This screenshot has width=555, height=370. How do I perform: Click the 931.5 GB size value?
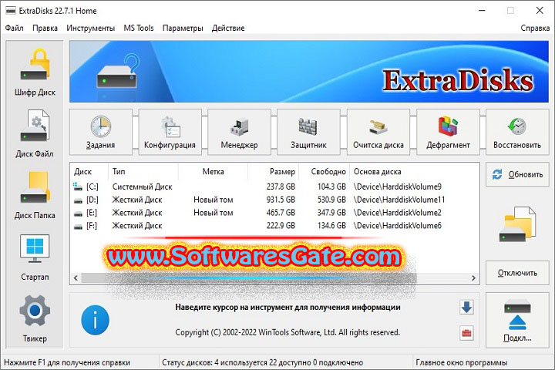[281, 200]
